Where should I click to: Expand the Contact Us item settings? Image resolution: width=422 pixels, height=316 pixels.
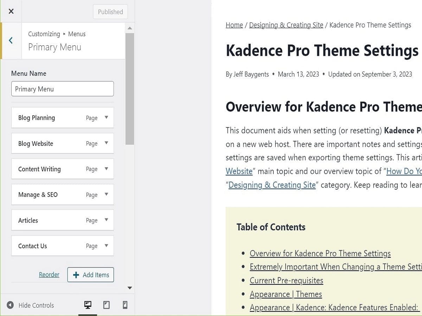click(106, 246)
